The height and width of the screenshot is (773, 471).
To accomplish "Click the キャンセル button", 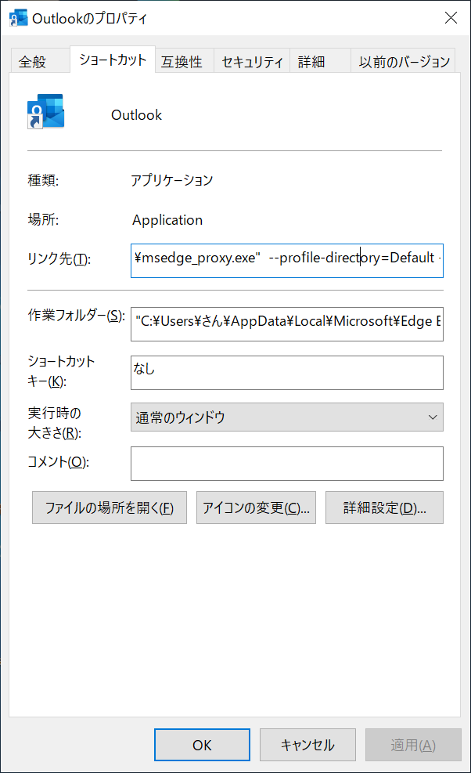I will (307, 745).
